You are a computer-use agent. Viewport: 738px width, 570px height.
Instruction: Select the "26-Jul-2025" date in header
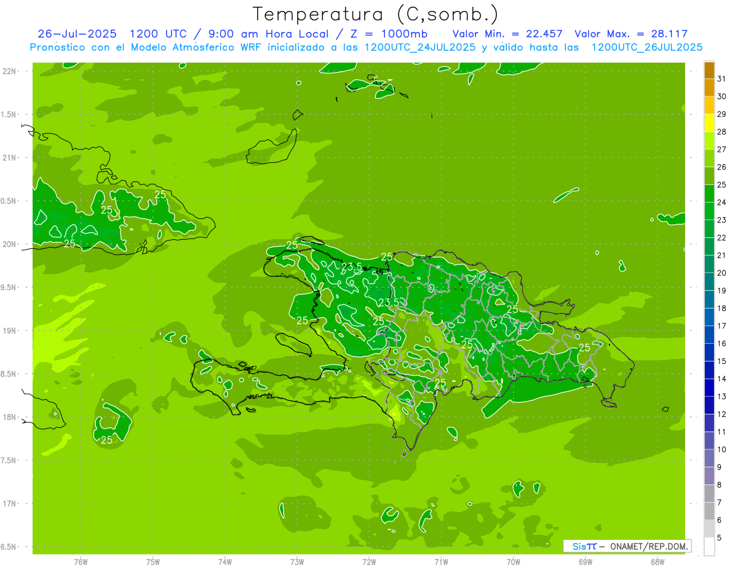coord(77,34)
